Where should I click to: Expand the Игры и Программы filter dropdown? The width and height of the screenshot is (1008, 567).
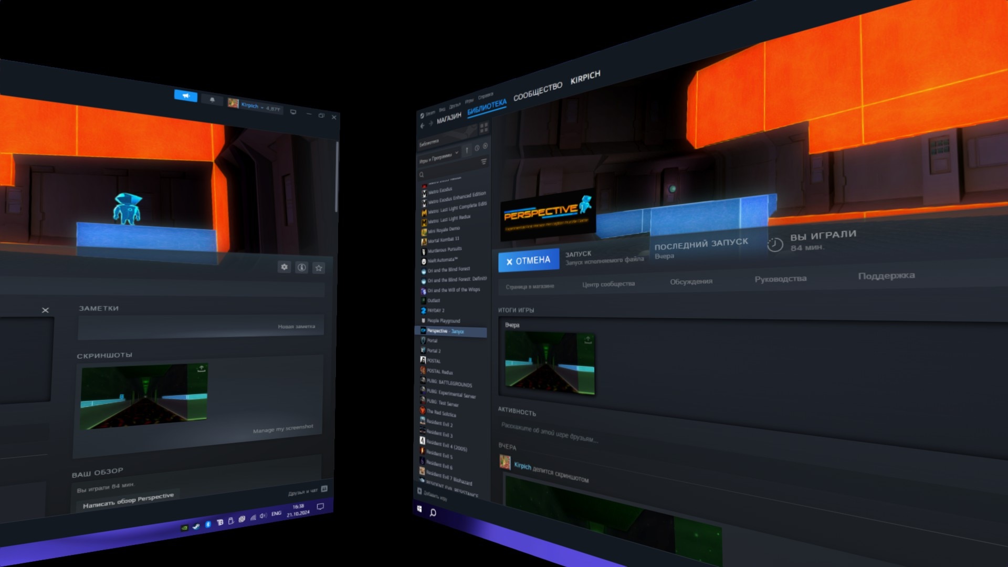coord(438,157)
